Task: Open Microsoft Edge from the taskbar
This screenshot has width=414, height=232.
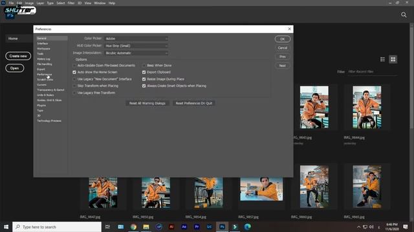Action: tap(247, 227)
